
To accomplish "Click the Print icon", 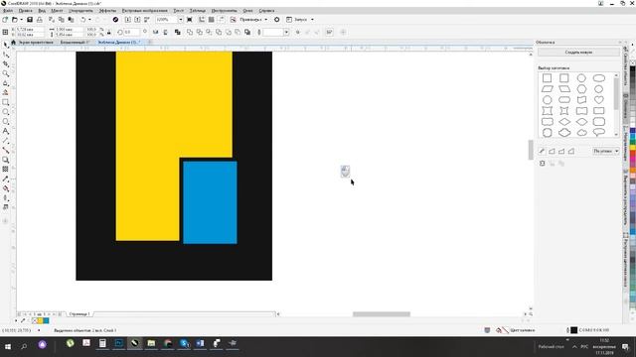I will point(40,20).
